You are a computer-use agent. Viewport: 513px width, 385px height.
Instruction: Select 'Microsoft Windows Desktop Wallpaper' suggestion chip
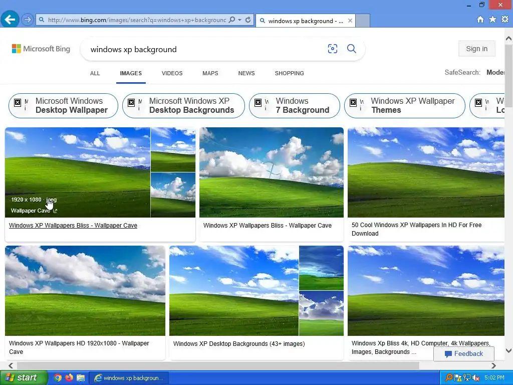point(63,105)
